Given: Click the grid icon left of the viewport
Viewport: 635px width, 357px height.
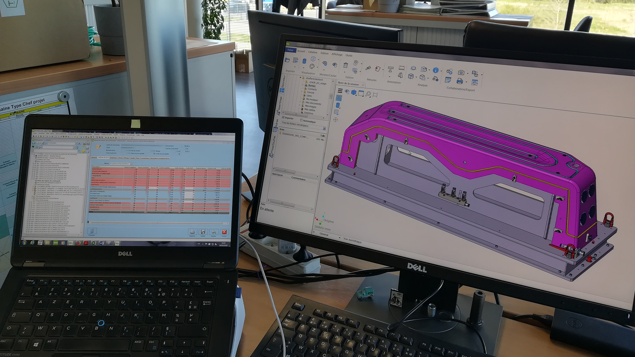Looking at the screenshot, I should pos(337,112).
